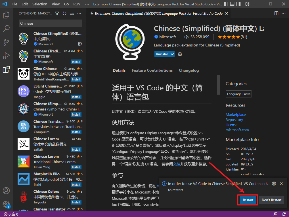Open the Search view in activity bar

point(6,29)
